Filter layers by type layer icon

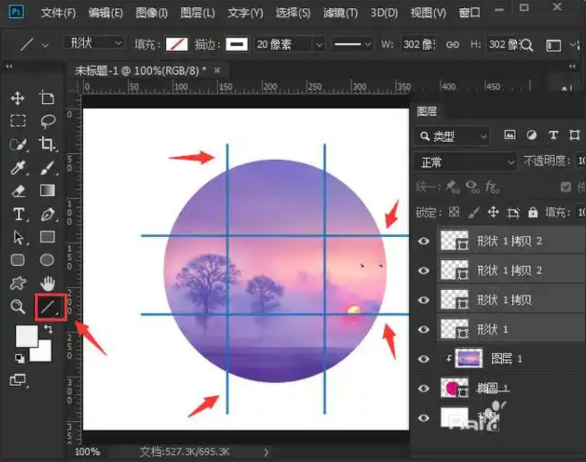(x=553, y=135)
